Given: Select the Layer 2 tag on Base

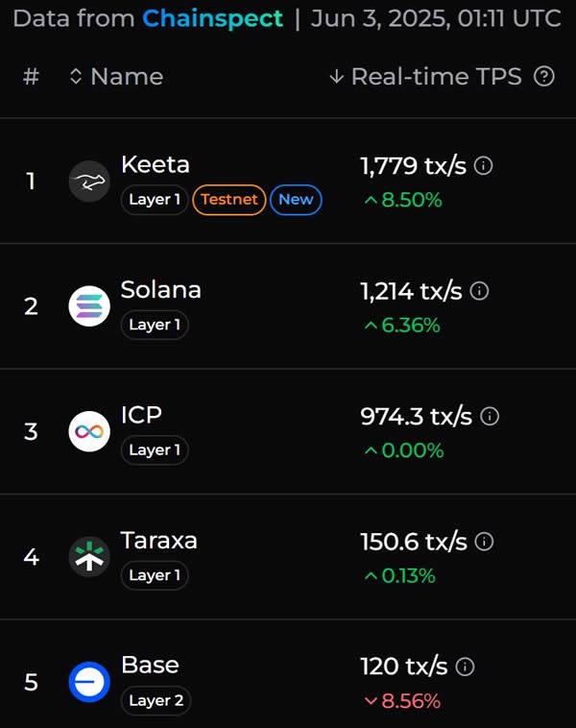Looking at the screenshot, I should tap(156, 700).
